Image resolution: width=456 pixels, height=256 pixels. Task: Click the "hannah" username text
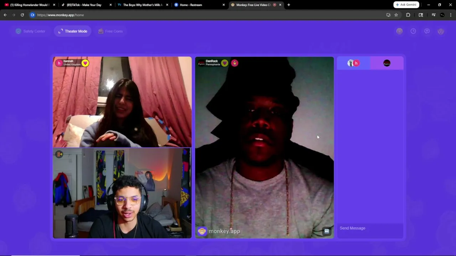(x=68, y=61)
